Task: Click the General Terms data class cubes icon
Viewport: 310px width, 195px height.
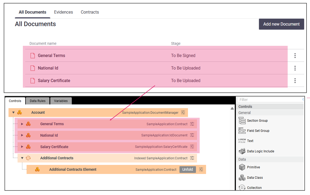Action: [x=28, y=124]
